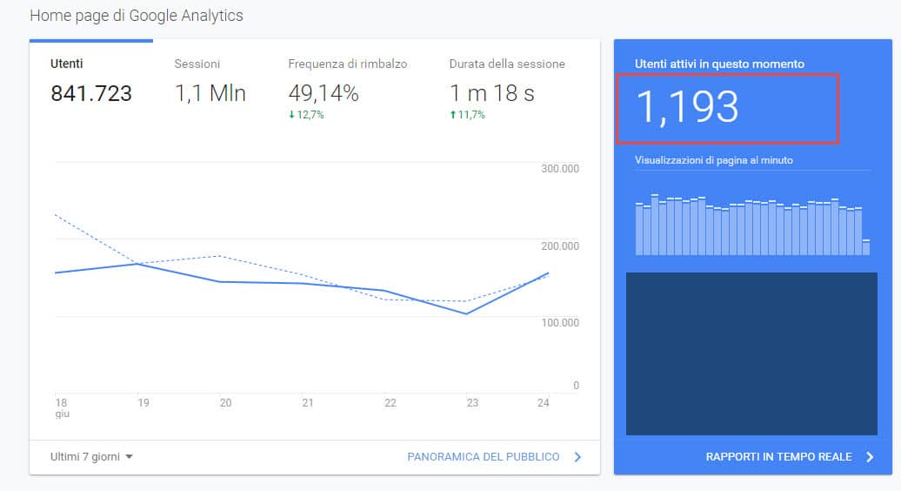901x491 pixels.
Task: Click the dark blue real-time panel area
Action: point(751,353)
